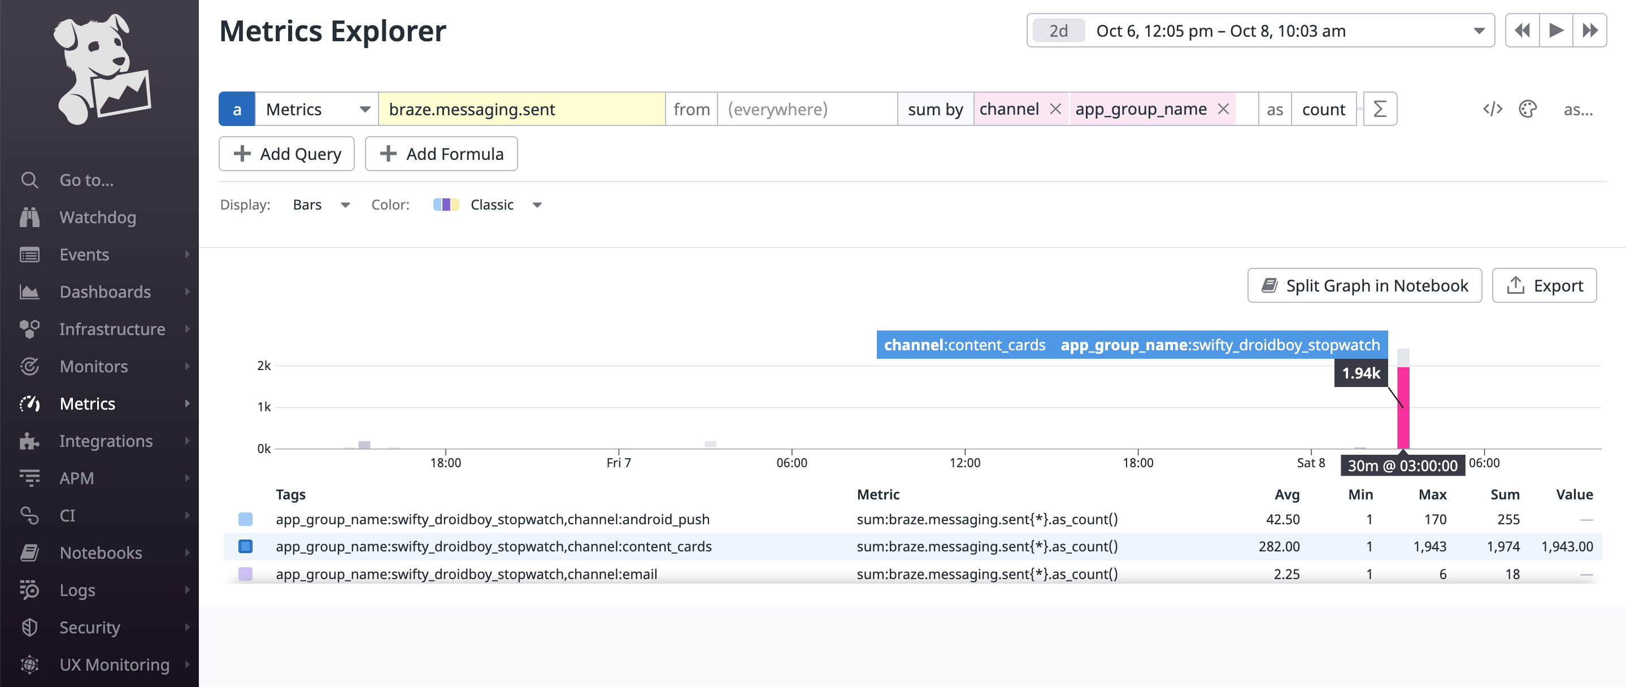The width and height of the screenshot is (1626, 687).
Task: Click the sigma rollup icon
Action: click(1380, 109)
